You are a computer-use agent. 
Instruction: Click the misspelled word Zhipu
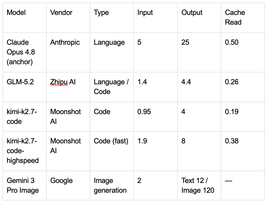point(59,82)
